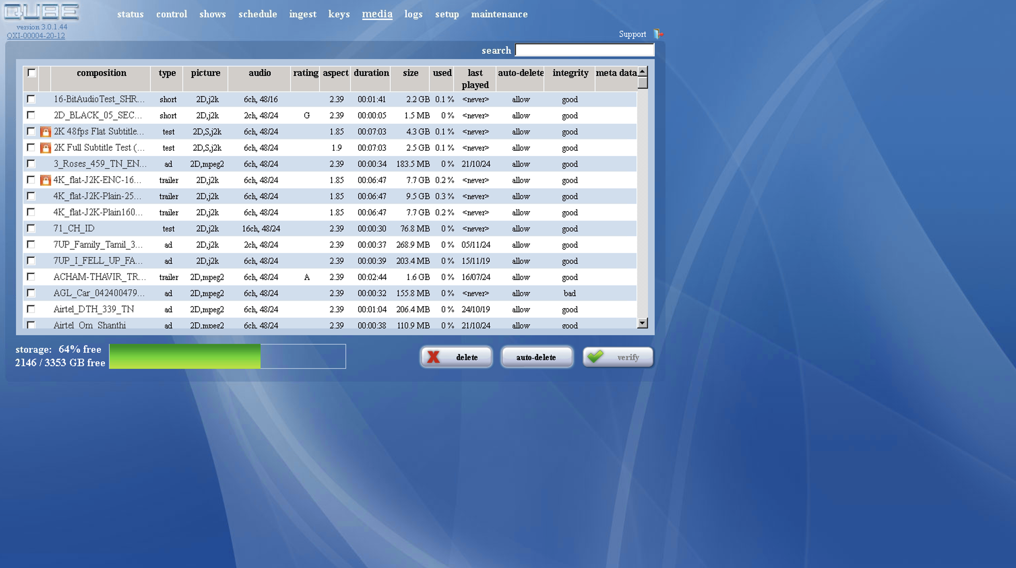Check the 2D_BLACK_05_SEC row checkbox
1016x568 pixels.
(x=31, y=115)
